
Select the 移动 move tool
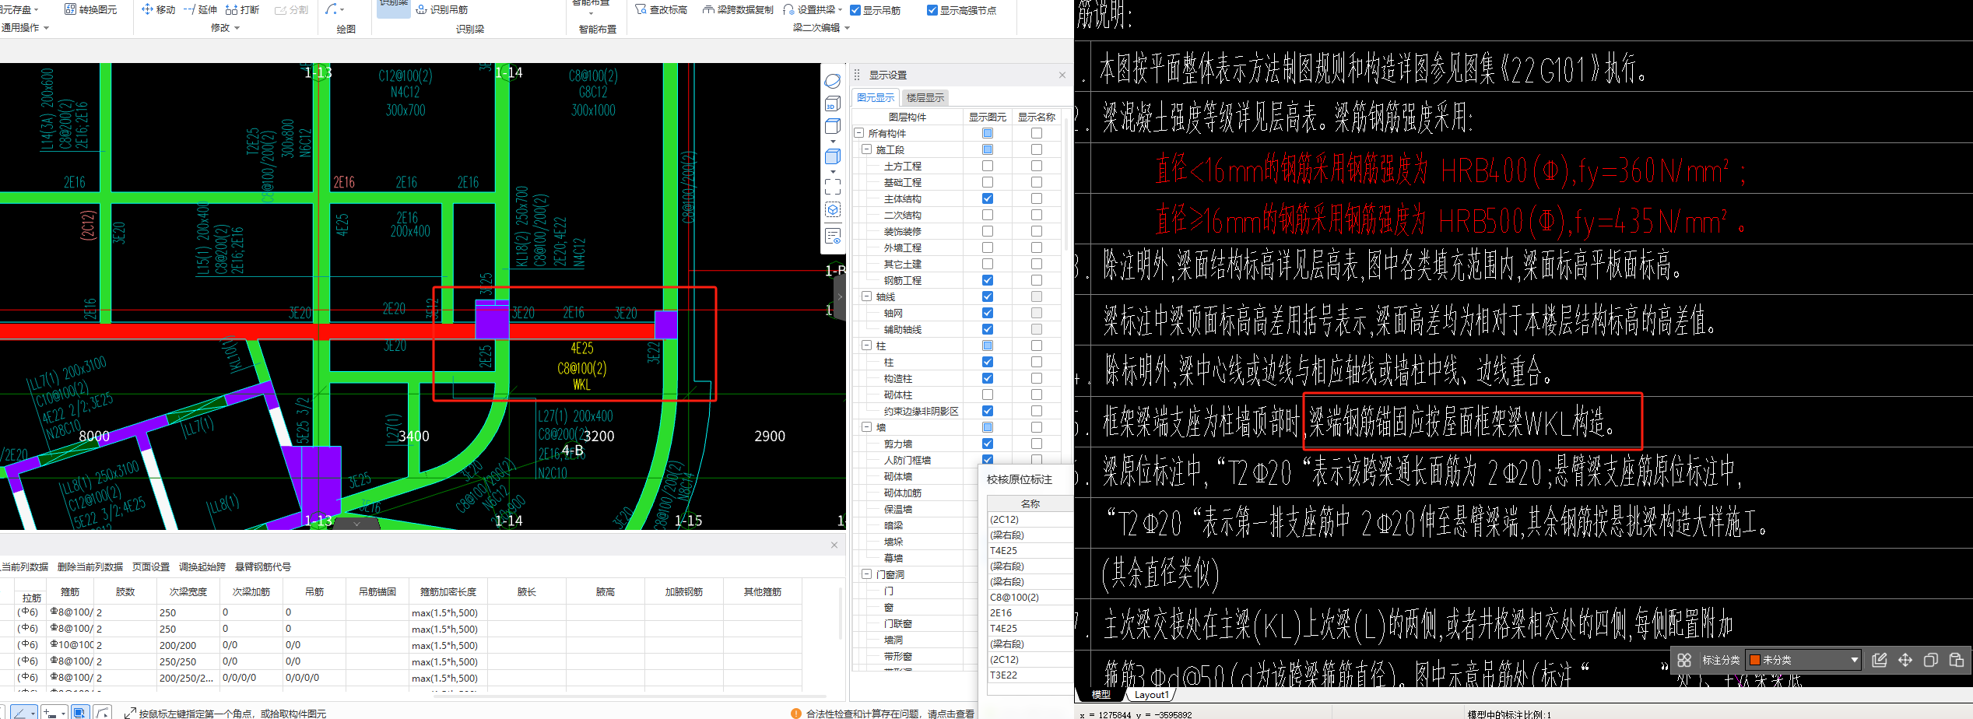pyautogui.click(x=159, y=9)
